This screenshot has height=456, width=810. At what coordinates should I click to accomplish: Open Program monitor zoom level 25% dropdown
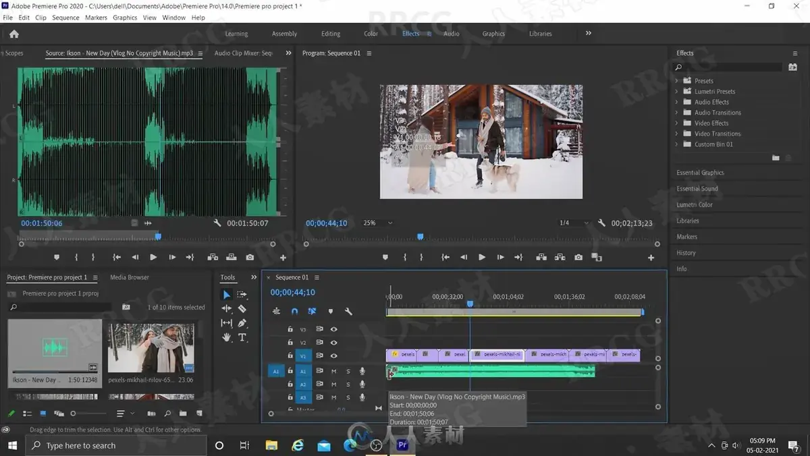point(378,223)
